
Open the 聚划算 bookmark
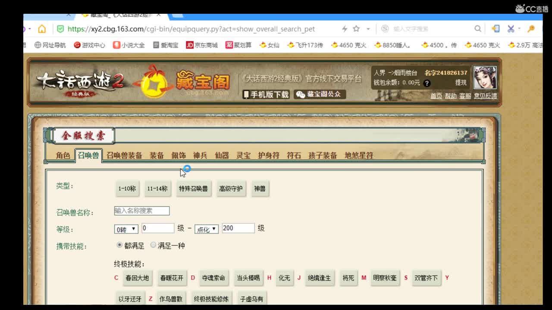(238, 45)
